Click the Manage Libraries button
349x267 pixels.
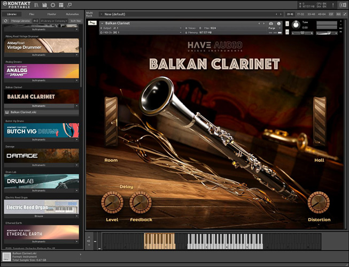21,21
